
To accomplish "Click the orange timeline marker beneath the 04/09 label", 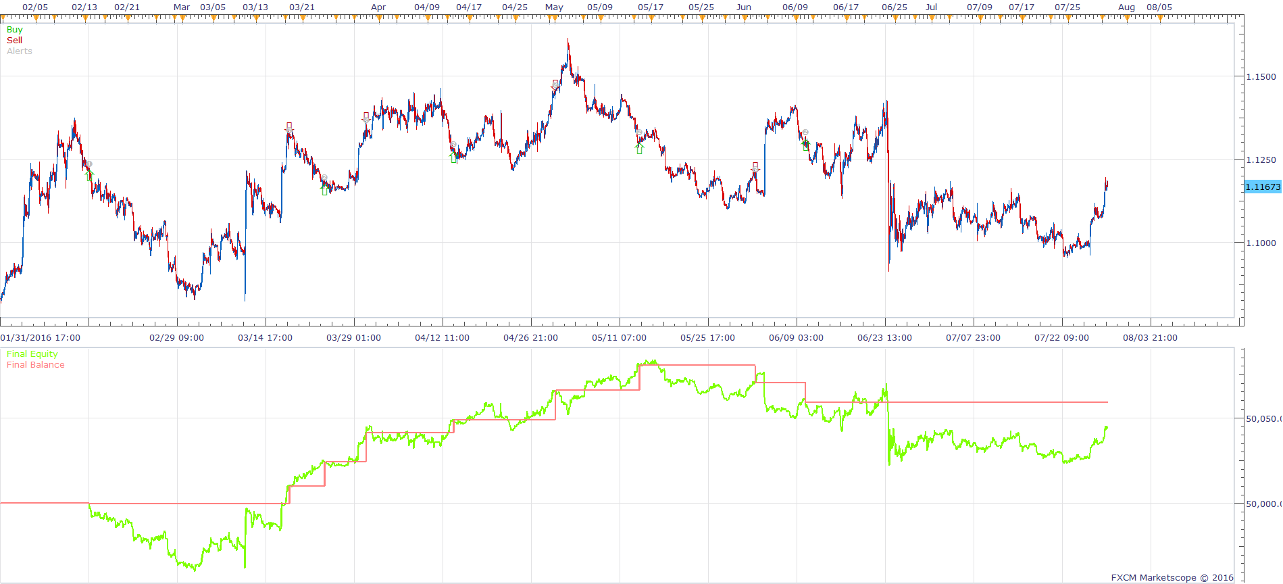I will [x=427, y=19].
